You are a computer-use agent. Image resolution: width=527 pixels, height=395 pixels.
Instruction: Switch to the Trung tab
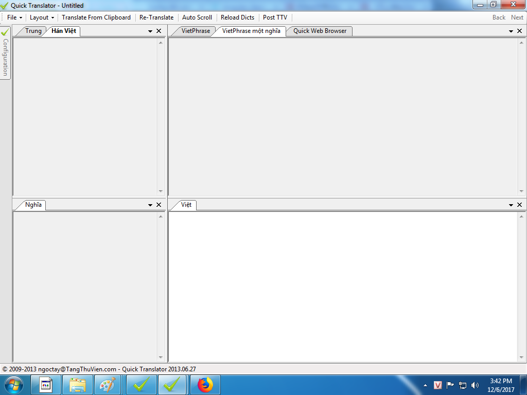pos(33,31)
